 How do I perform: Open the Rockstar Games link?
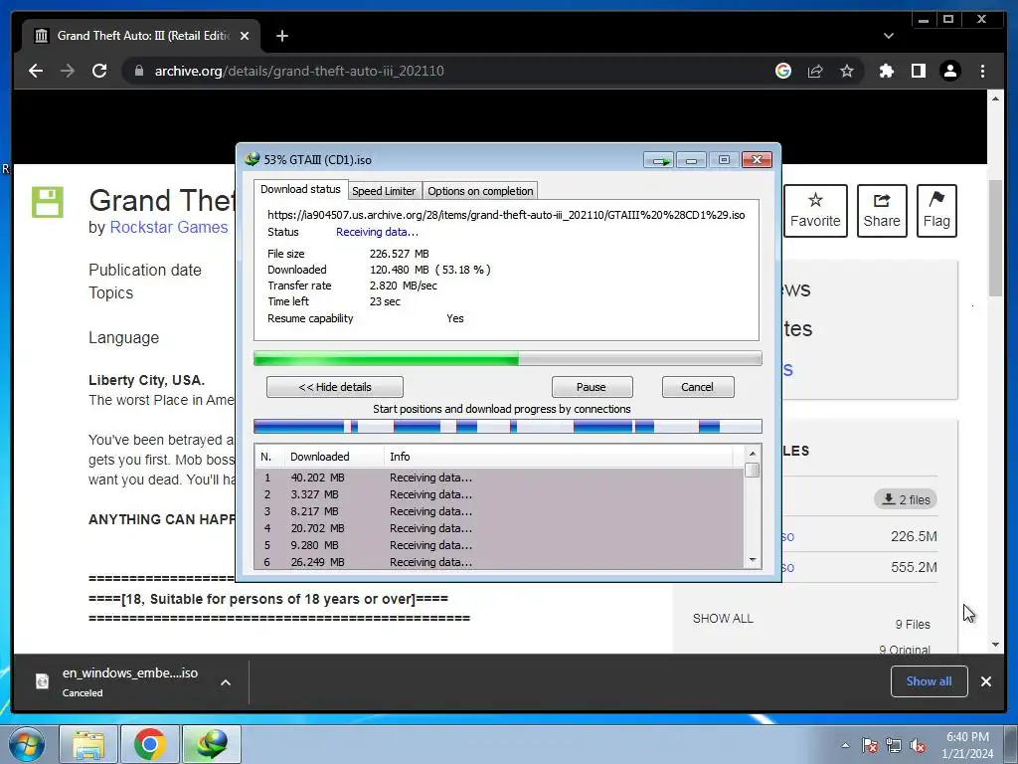click(x=169, y=228)
